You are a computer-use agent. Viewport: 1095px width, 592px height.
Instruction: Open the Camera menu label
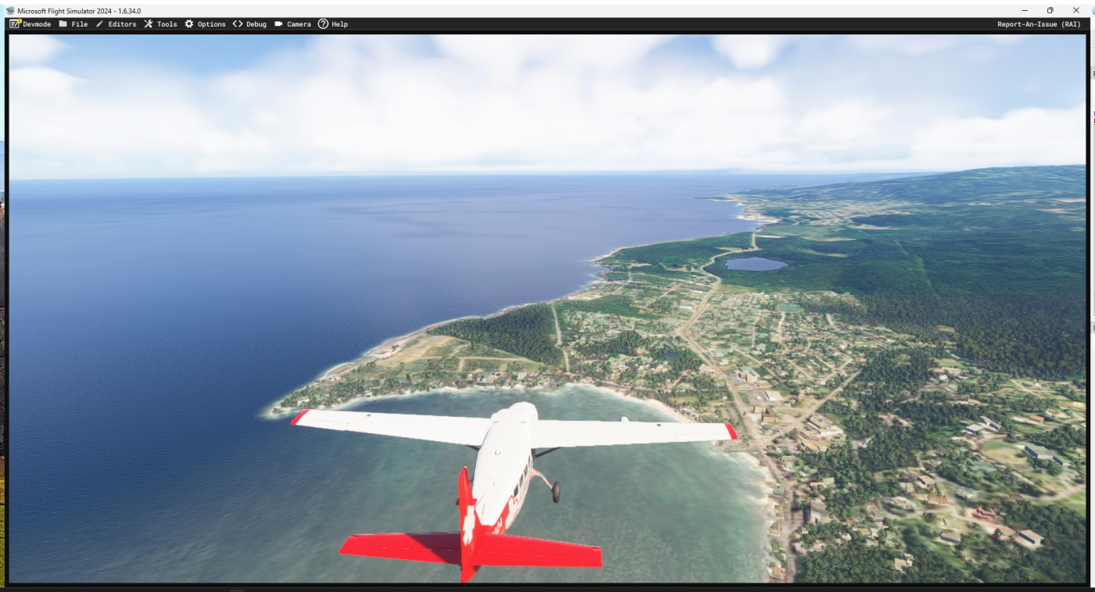tap(299, 24)
